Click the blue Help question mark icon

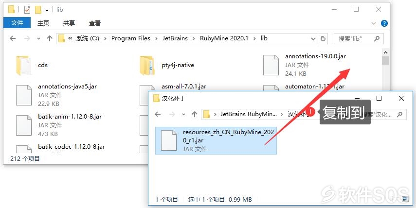(384, 23)
